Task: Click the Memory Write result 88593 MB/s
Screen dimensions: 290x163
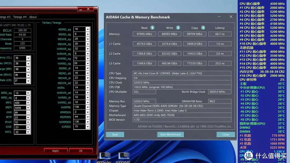Action: tap(169, 34)
